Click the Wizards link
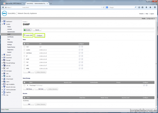 coord(141,14)
